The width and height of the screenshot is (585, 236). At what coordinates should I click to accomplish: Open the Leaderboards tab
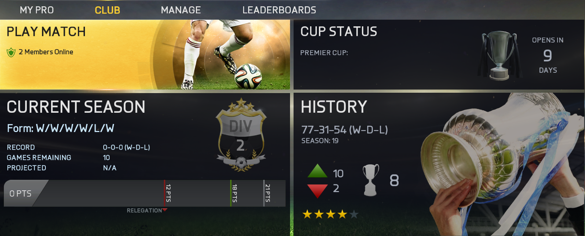coord(279,10)
